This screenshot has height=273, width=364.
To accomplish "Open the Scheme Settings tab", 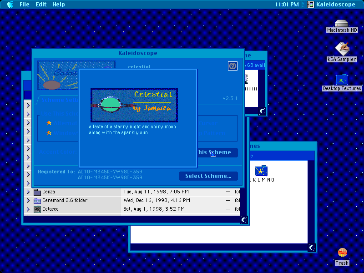I will (60, 100).
